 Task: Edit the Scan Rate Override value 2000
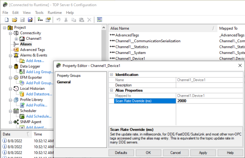tap(209, 101)
